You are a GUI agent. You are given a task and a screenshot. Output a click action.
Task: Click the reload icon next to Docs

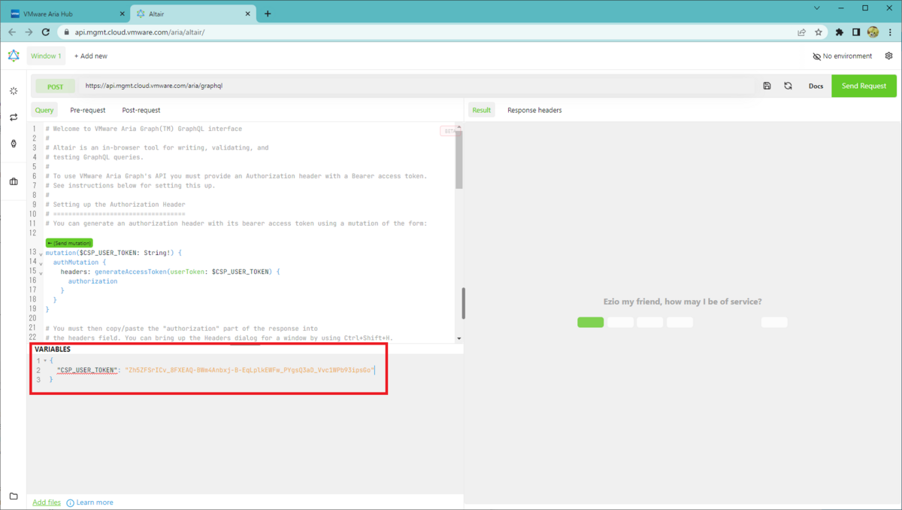tap(788, 86)
